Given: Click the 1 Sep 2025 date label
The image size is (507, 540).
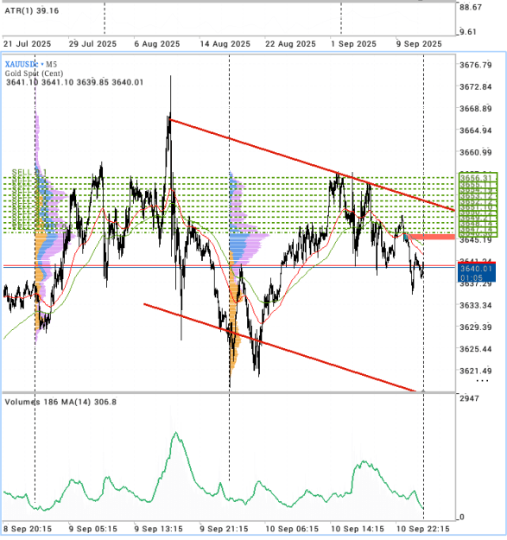Looking at the screenshot, I should pos(354,44).
